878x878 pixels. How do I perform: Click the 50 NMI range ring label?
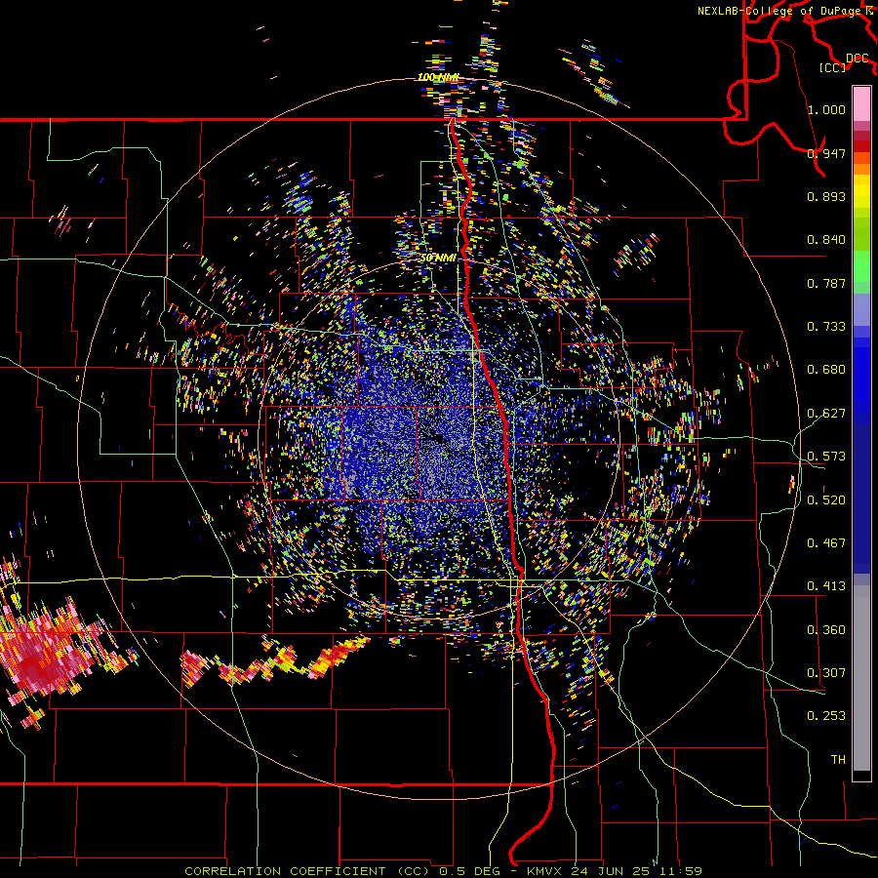438,259
